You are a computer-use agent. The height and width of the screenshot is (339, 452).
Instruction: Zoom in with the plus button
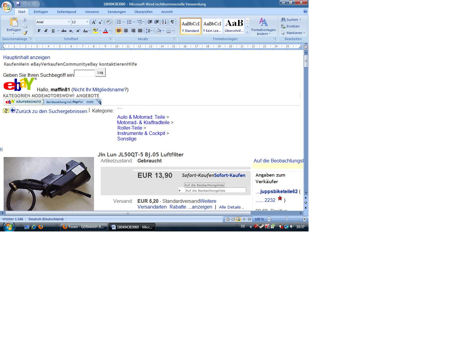point(305,219)
